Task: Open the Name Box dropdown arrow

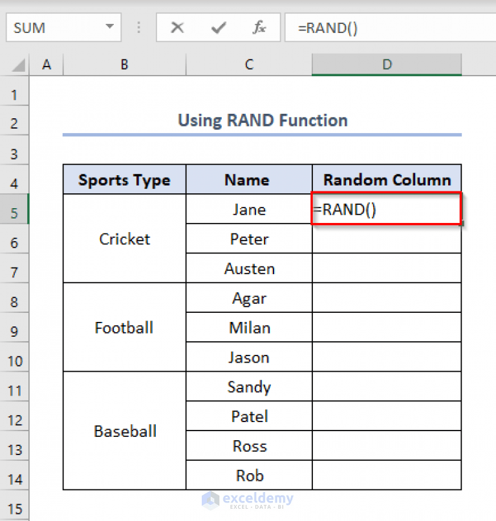Action: pos(109,27)
